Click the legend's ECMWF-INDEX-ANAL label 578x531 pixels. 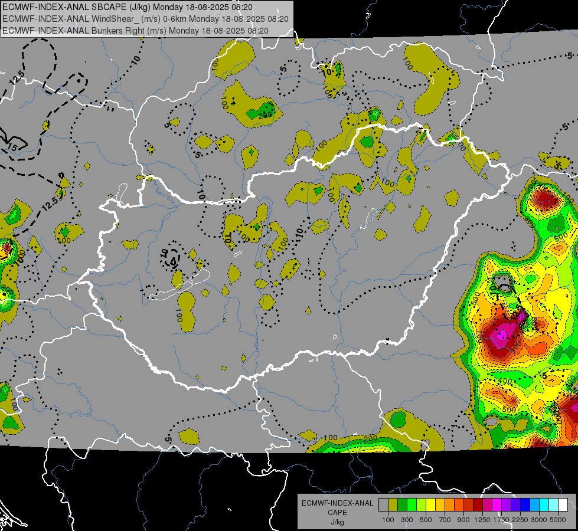(337, 503)
